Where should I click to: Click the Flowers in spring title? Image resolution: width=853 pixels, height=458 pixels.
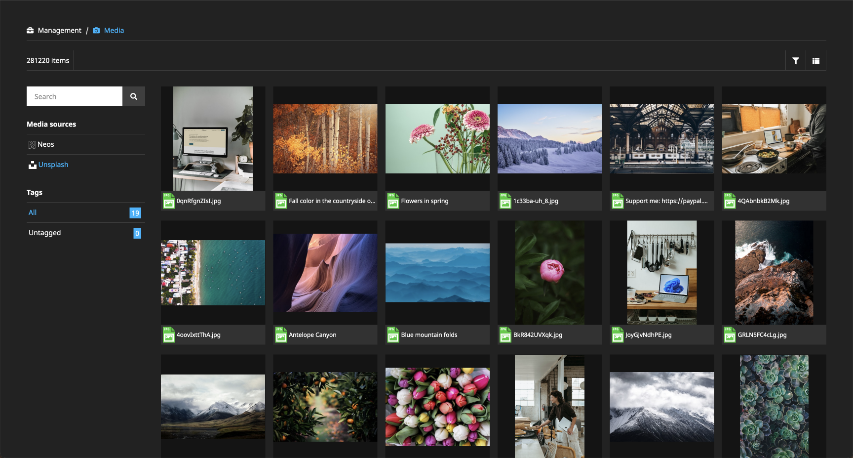point(425,201)
